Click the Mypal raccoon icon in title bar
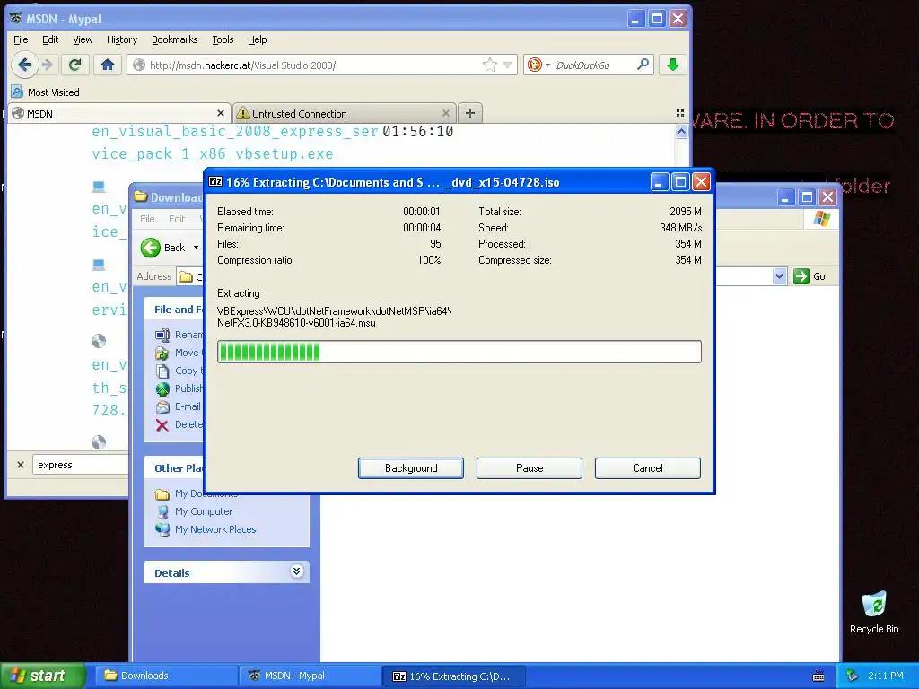This screenshot has width=919, height=689. 16,18
